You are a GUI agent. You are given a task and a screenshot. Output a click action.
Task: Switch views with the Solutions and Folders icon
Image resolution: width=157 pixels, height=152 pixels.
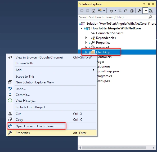click(100, 11)
